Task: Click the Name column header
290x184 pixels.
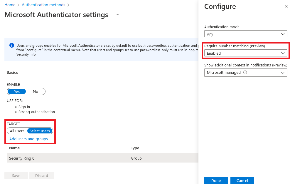Action: pos(14,148)
